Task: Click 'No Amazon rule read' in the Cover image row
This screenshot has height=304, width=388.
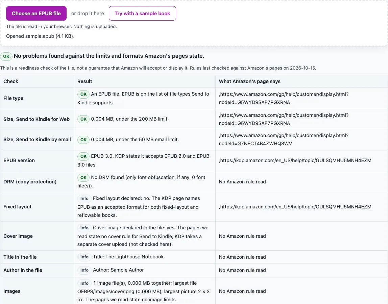Action: [x=242, y=236]
